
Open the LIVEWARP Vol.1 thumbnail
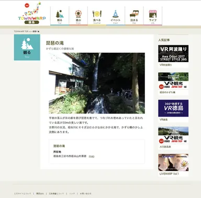pos(173,162)
